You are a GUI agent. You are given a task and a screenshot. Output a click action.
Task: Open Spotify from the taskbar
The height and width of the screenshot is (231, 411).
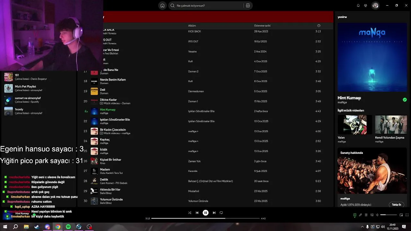tap(68, 227)
